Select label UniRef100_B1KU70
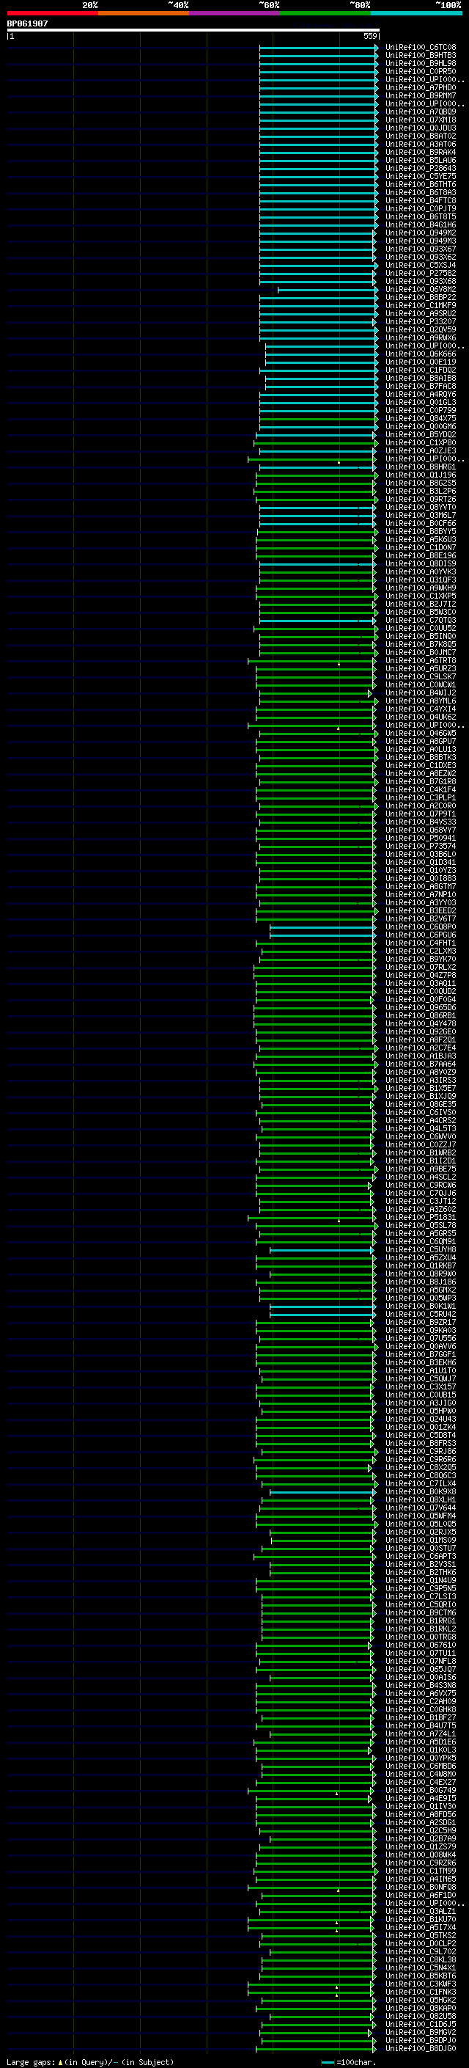The image size is (469, 2068). [x=421, y=1921]
